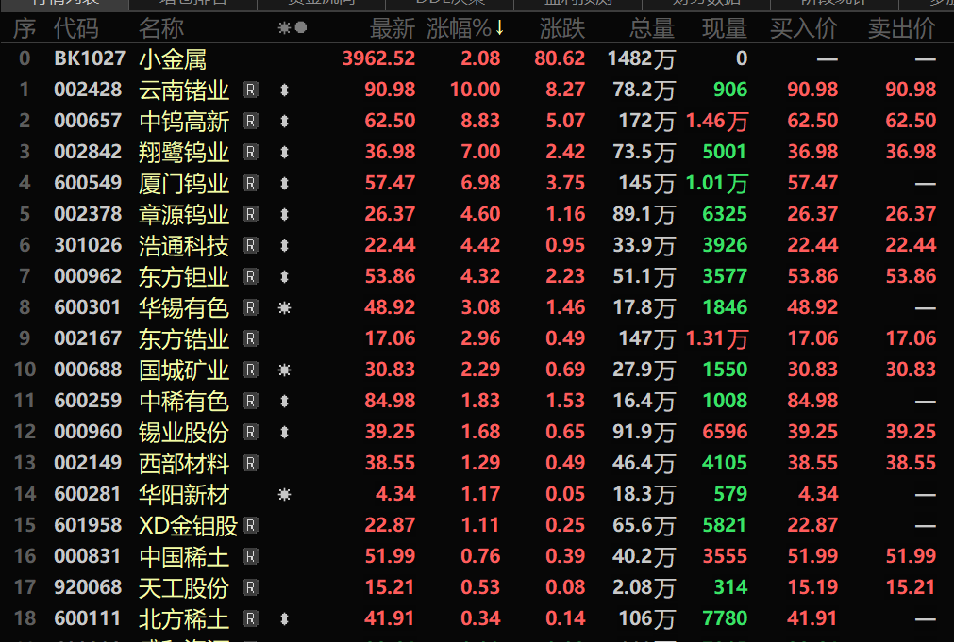Toggle the 涨幅% sort arrow
The width and height of the screenshot is (954, 642).
(x=499, y=28)
